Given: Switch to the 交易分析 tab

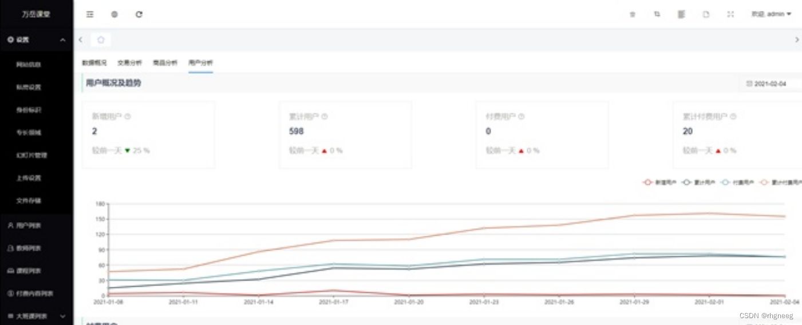Looking at the screenshot, I should coord(129,63).
